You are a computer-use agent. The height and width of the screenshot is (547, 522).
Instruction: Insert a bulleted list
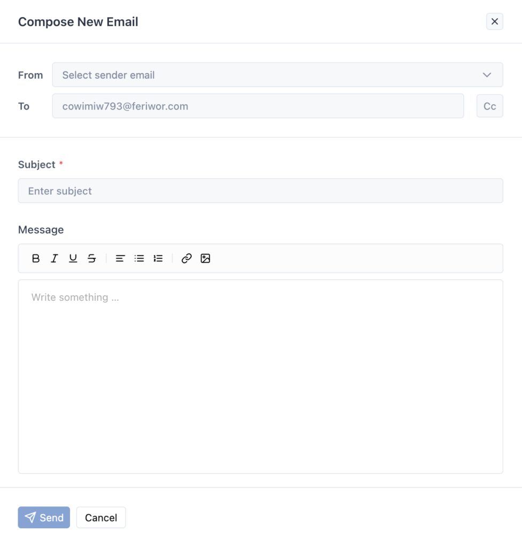[x=139, y=259]
